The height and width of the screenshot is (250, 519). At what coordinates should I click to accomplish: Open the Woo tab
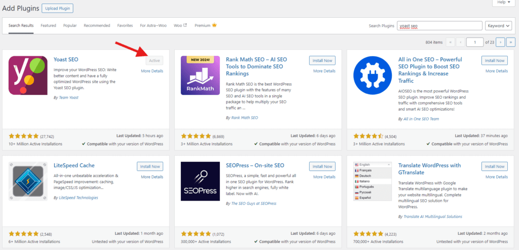pyautogui.click(x=180, y=25)
